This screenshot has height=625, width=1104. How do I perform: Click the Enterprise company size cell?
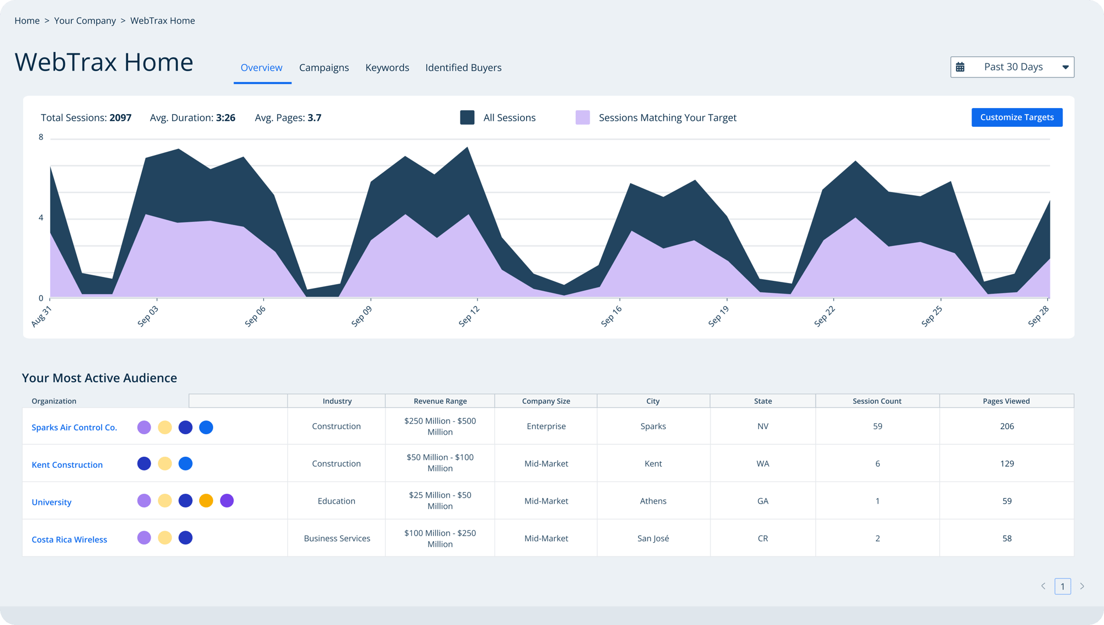tap(546, 426)
